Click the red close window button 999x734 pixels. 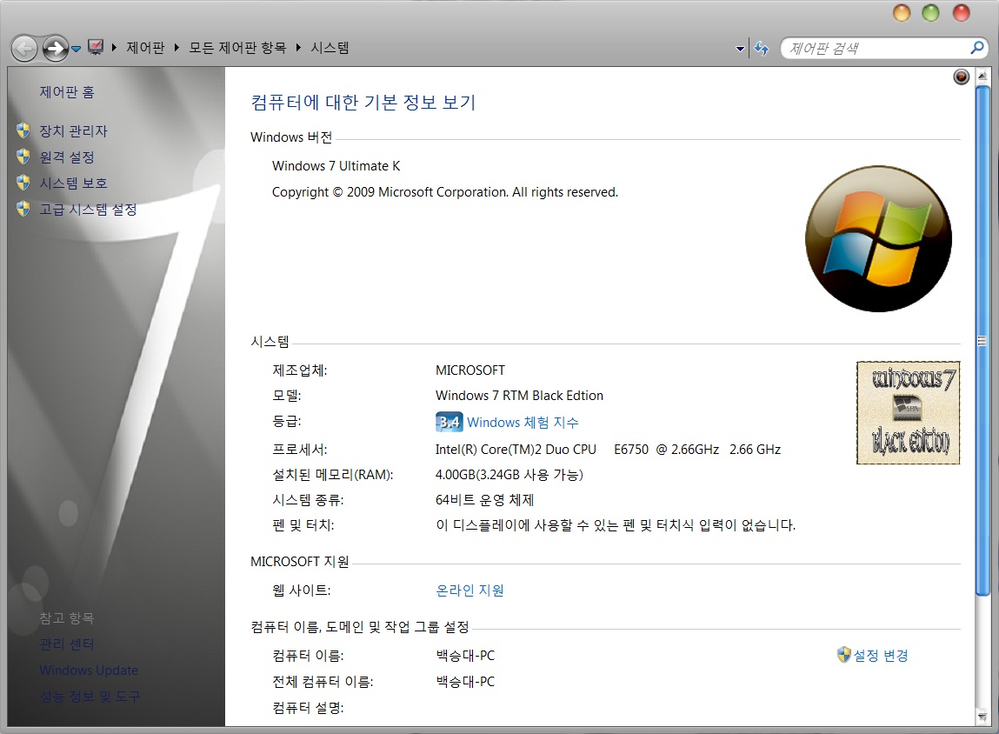click(x=961, y=13)
